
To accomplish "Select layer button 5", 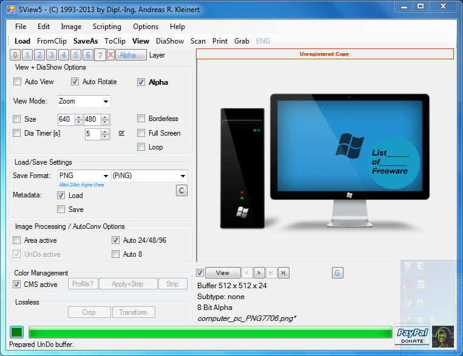I will 76,55.
